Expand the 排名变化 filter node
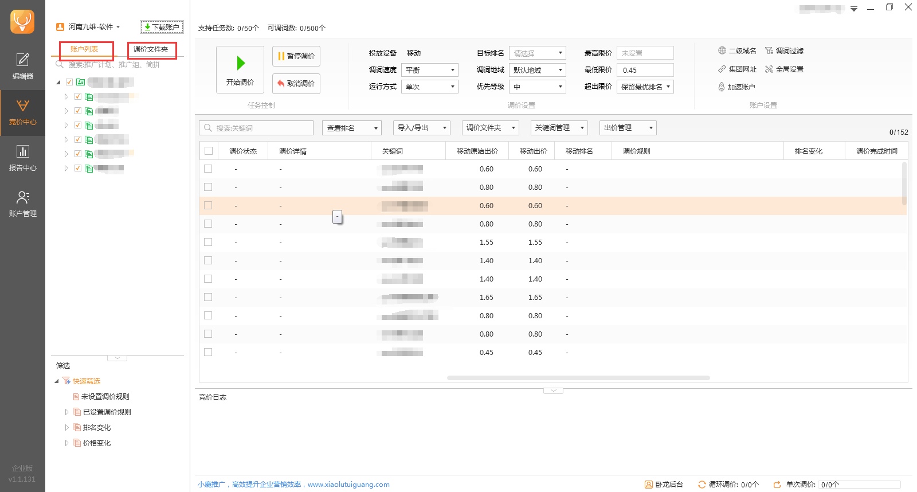This screenshot has width=917, height=492. click(66, 427)
